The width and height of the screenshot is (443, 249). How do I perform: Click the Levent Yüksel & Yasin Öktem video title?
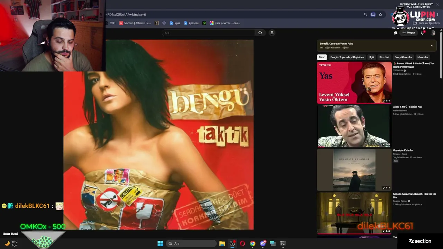pyautogui.click(x=414, y=65)
